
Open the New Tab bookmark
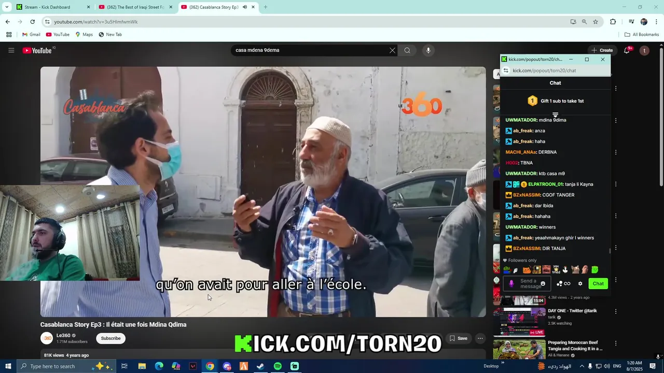(x=110, y=35)
